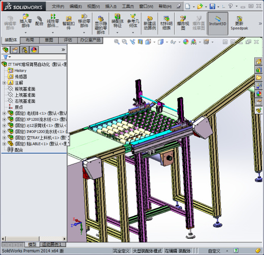This screenshot has height=255, width=264.
Task: Click the 插入零部件 (Insert Components) icon
Action: (26, 21)
